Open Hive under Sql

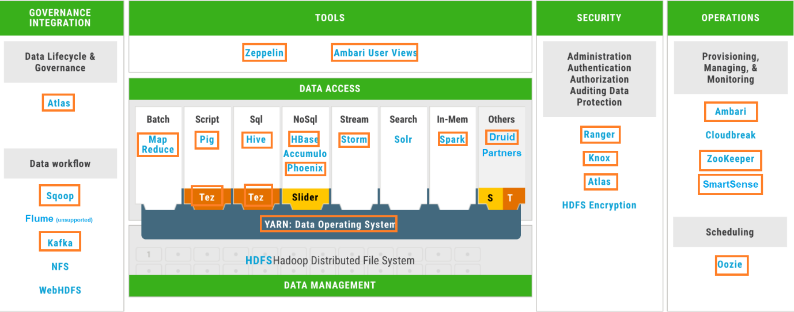[256, 139]
